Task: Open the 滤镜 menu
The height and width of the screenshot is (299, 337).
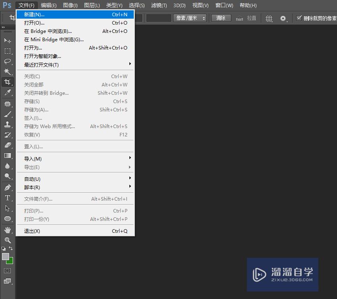Action: (158, 5)
